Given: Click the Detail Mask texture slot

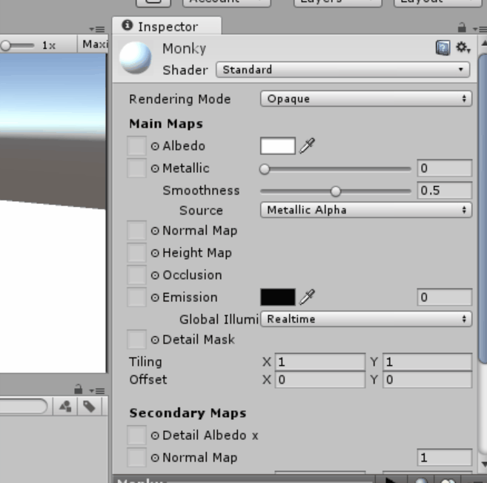Looking at the screenshot, I should 136,339.
